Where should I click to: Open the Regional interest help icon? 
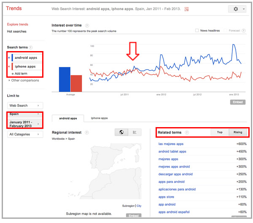tap(87, 133)
